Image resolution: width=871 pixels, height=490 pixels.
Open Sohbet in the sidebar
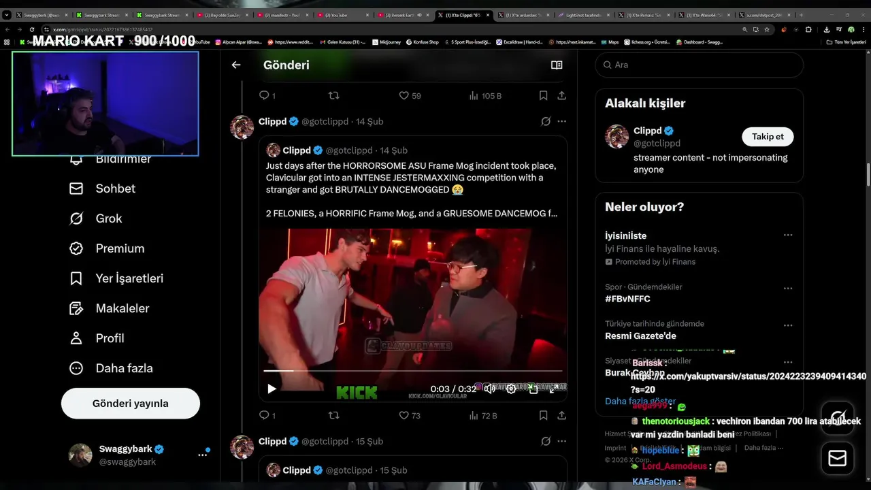103,189
